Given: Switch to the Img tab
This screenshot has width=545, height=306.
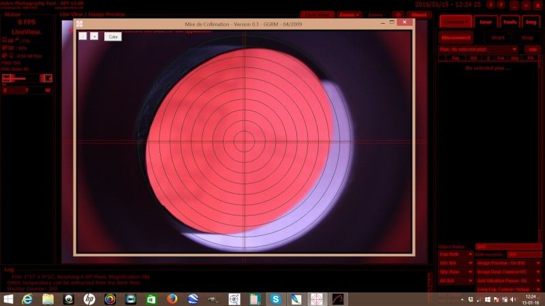Looking at the screenshot, I should 531,22.
